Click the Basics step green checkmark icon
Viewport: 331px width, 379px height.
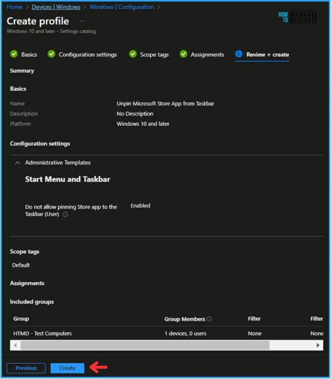(x=14, y=54)
